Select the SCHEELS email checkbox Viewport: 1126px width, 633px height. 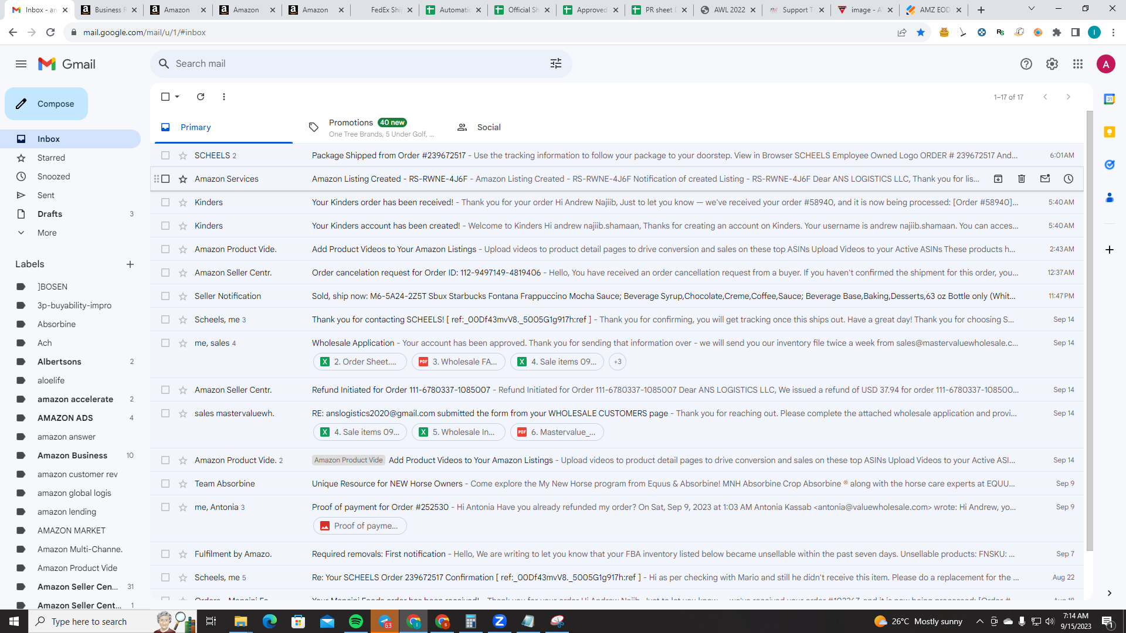(165, 155)
